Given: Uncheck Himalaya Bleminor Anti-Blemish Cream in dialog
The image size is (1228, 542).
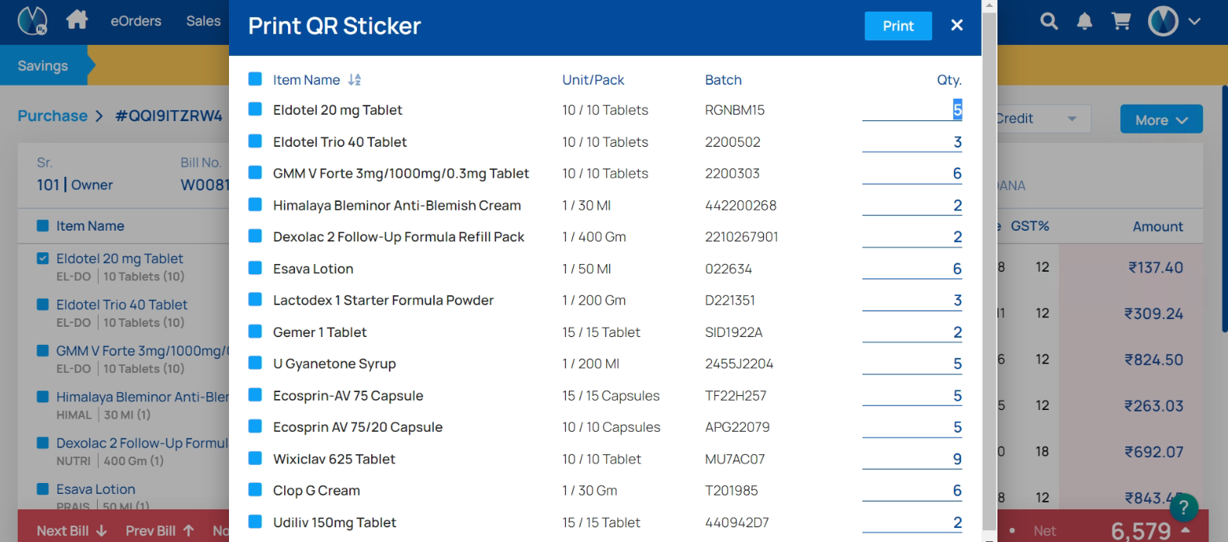Looking at the screenshot, I should tap(255, 205).
